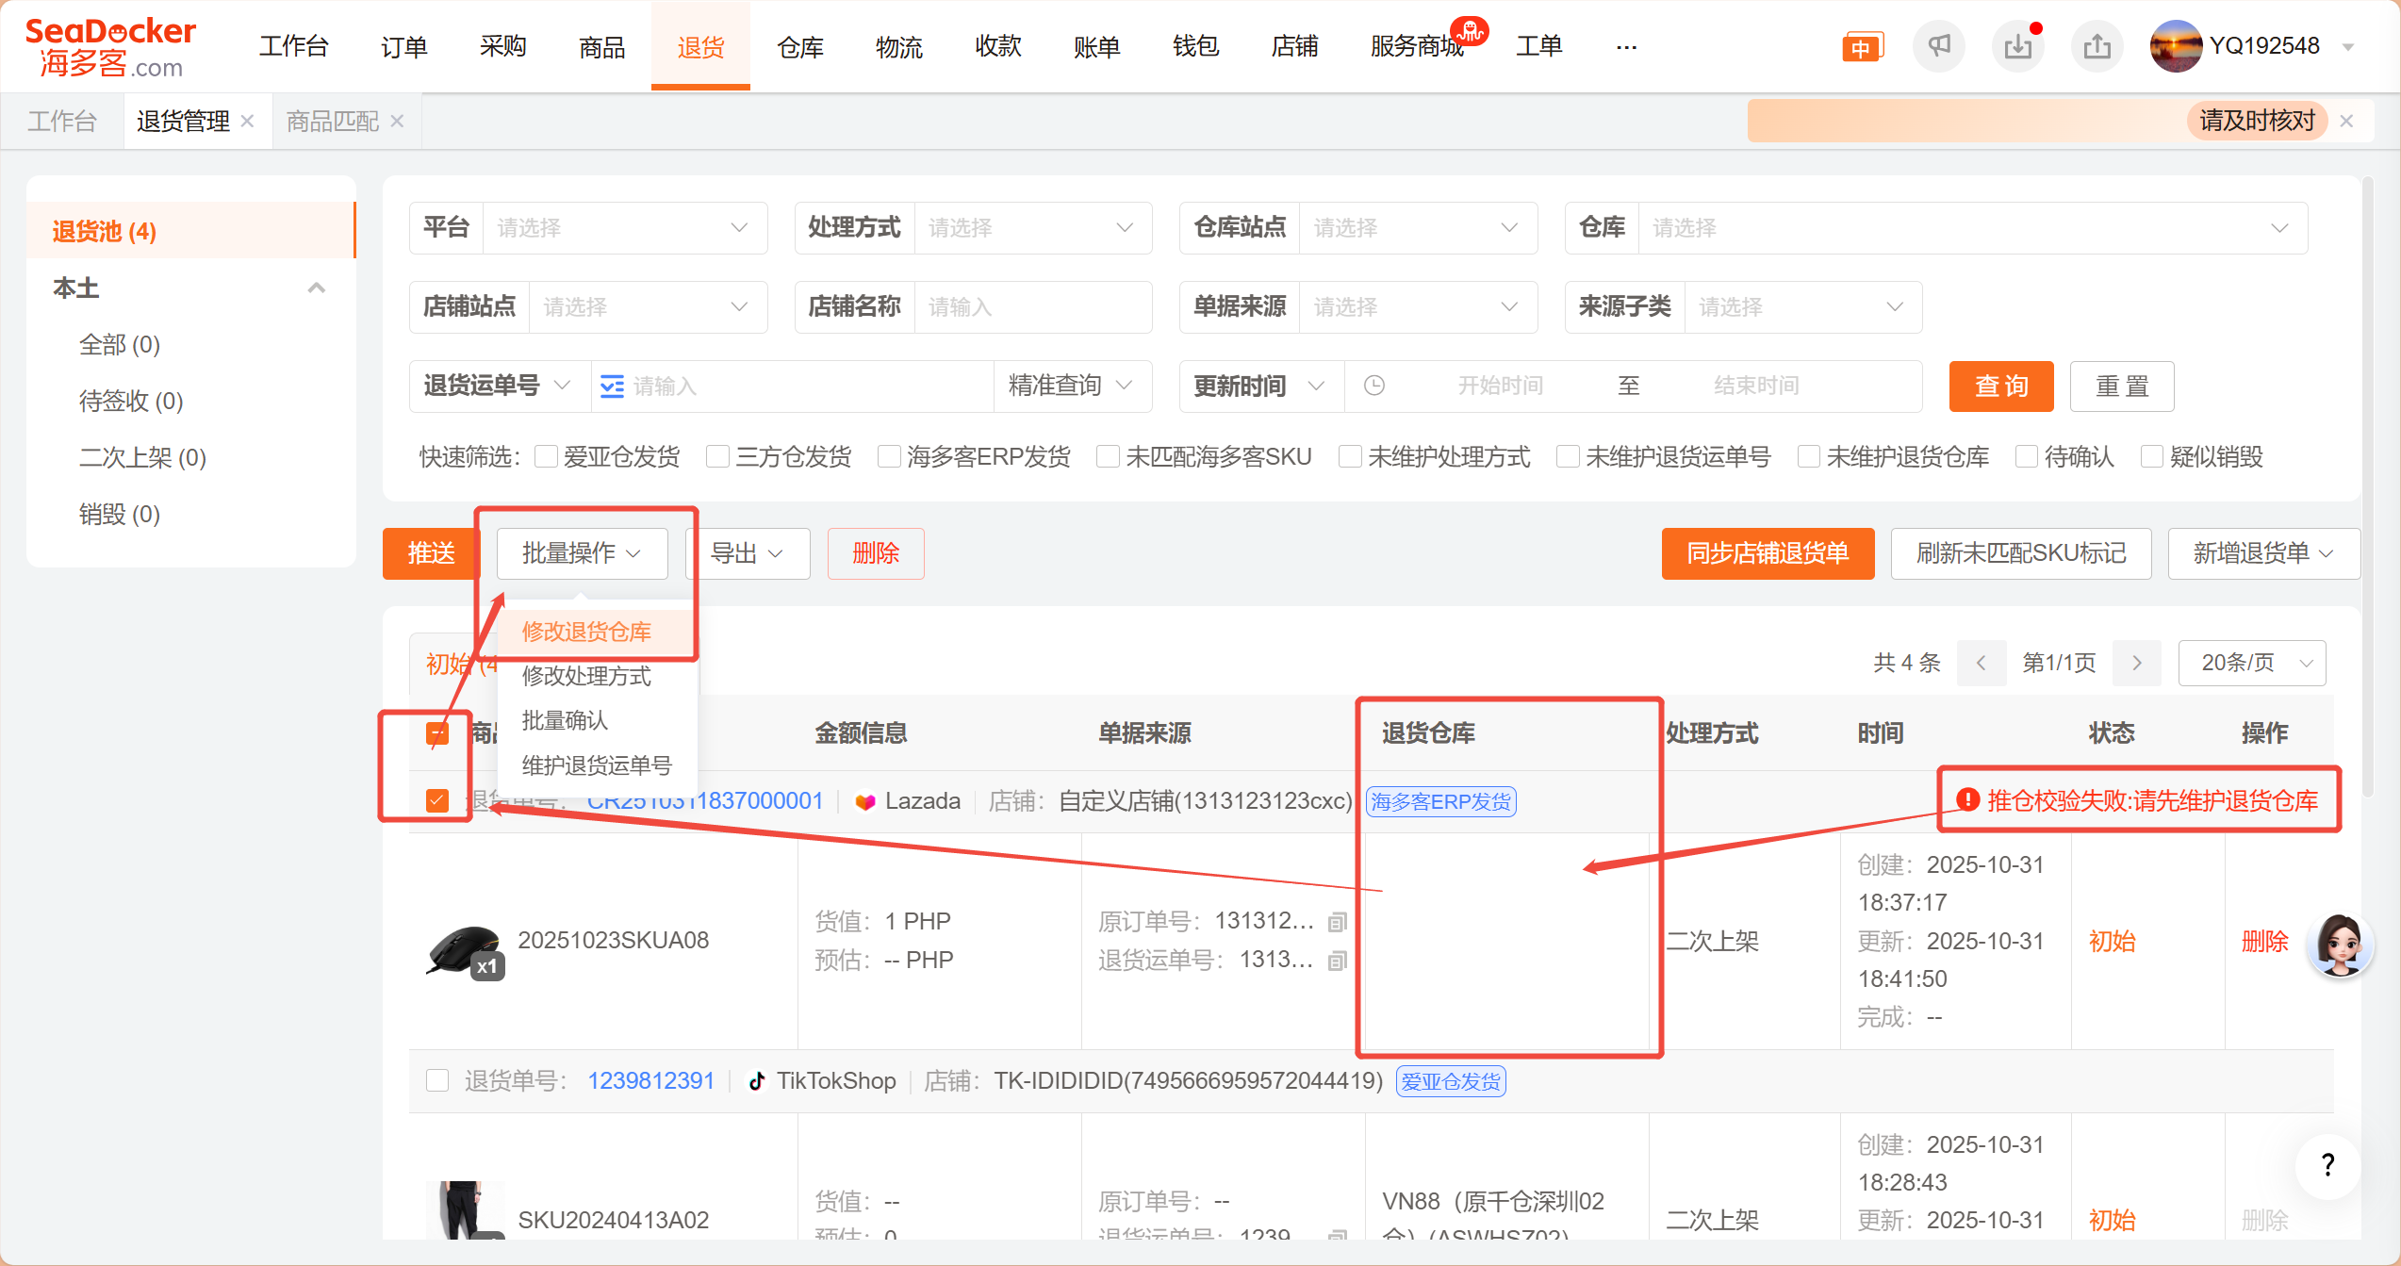Click the 店铺名称 input field
This screenshot has height=1266, width=2401.
point(1032,307)
